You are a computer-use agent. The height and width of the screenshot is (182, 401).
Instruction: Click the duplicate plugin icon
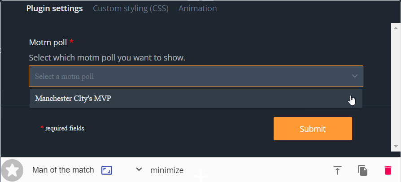tap(362, 170)
